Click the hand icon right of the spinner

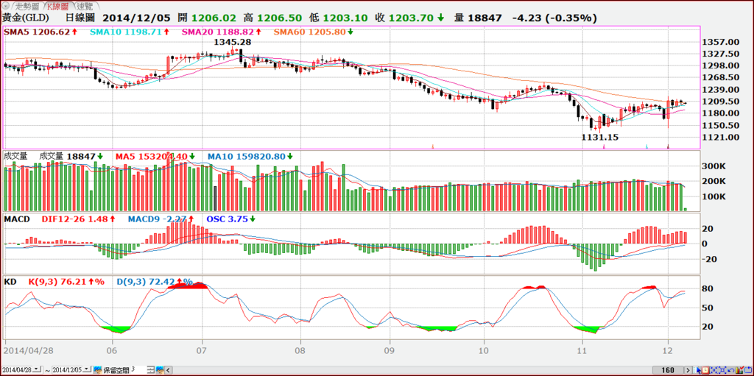tap(160, 370)
